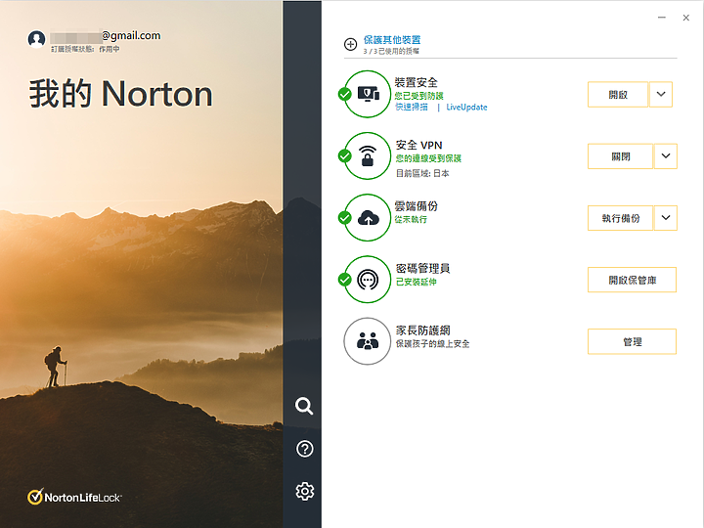The width and height of the screenshot is (704, 528).
Task: Click the user account avatar icon
Action: (37, 39)
